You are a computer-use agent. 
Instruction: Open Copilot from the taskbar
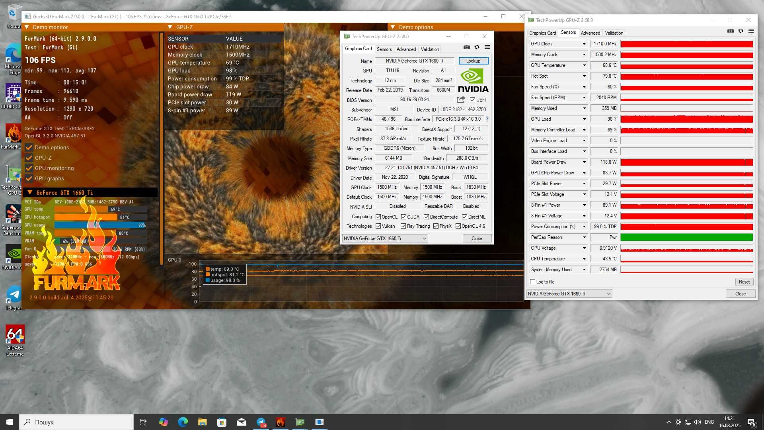pos(163,422)
